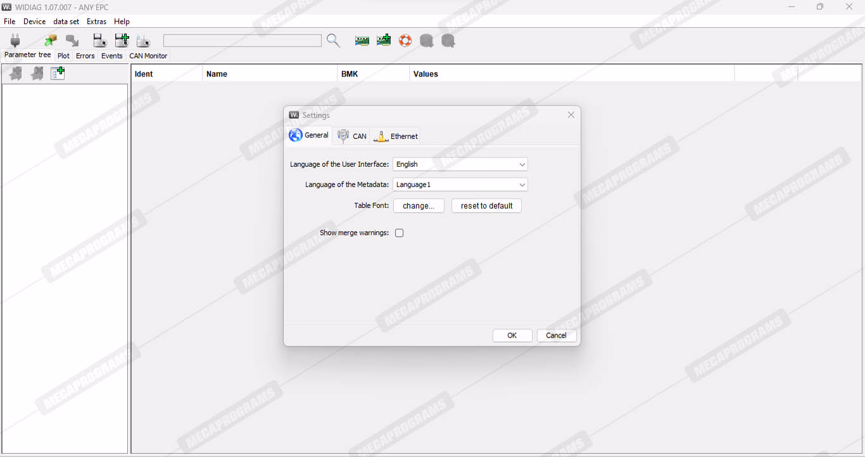
Task: Click the plug connect icon in toolbar
Action: click(15, 41)
